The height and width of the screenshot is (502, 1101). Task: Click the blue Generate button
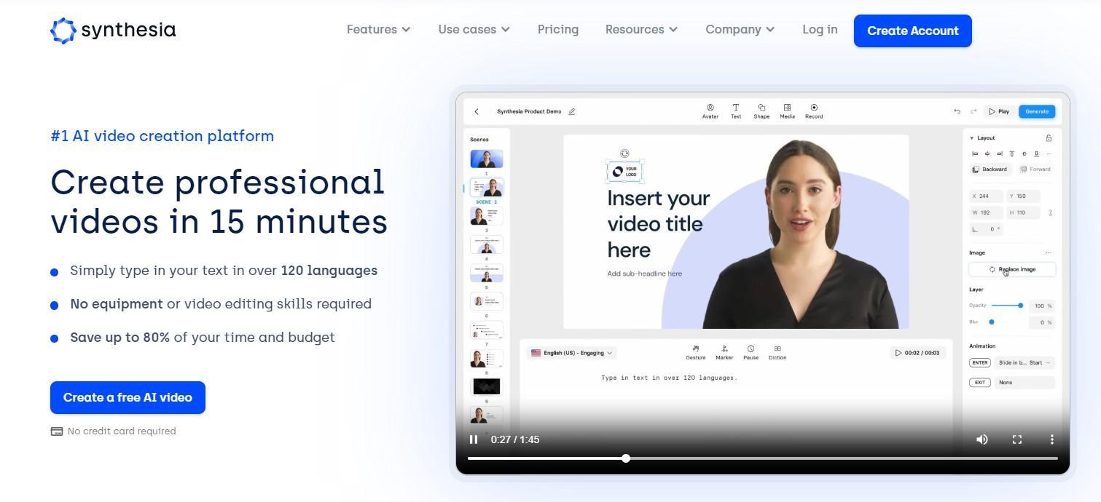pyautogui.click(x=1037, y=111)
